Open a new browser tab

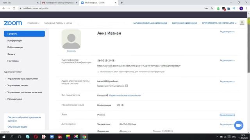point(121,3)
